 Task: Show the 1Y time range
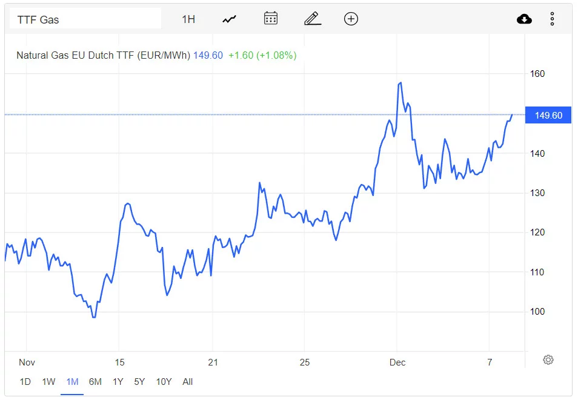coord(118,382)
